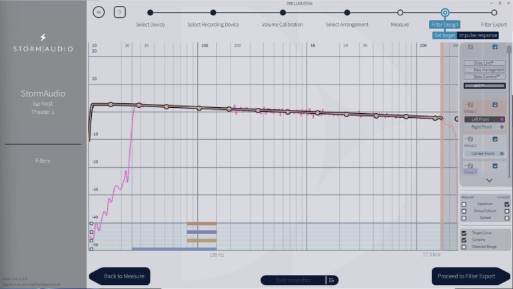
Task: Go to the Select Device step
Action: [x=150, y=13]
